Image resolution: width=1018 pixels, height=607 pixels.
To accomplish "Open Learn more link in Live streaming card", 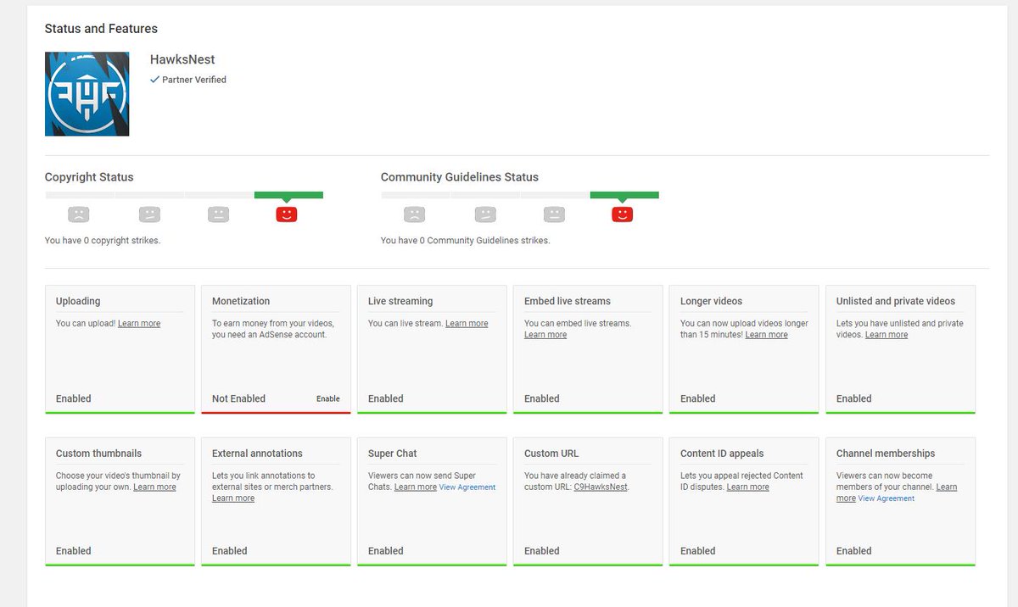I will point(467,324).
